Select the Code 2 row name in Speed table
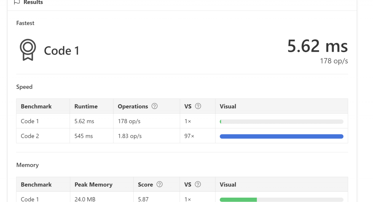 tap(30, 136)
